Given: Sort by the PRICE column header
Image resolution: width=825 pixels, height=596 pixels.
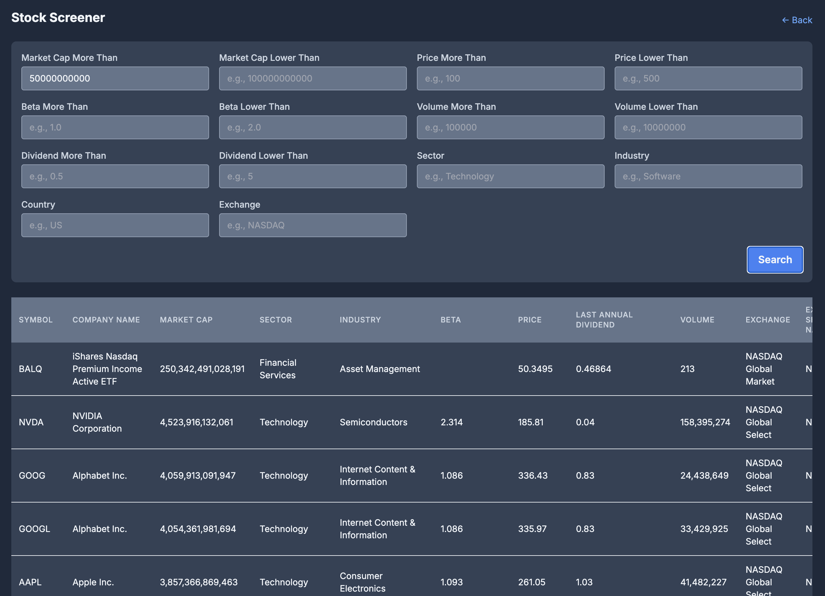Looking at the screenshot, I should [x=529, y=320].
